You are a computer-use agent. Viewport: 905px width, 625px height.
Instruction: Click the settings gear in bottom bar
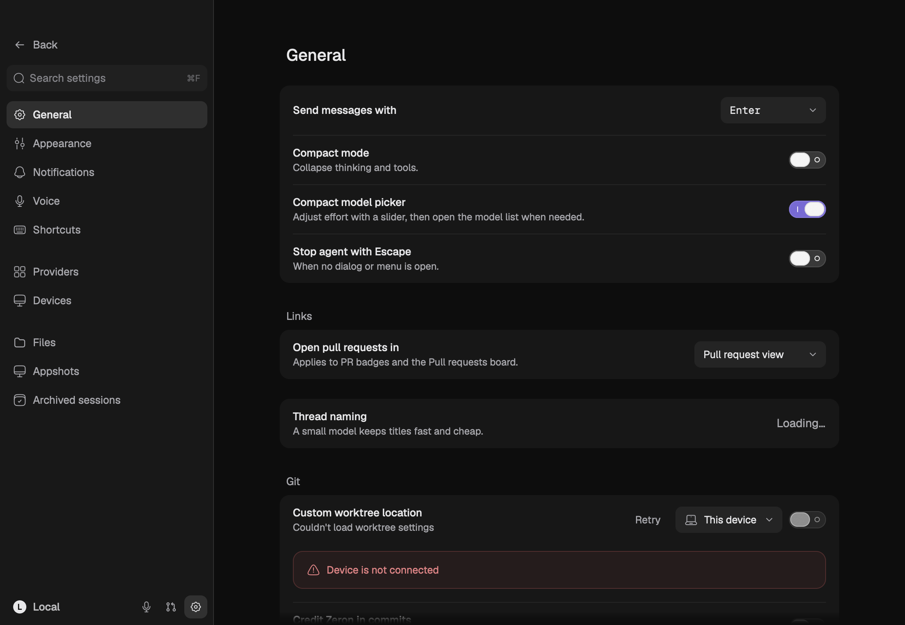pos(196,607)
